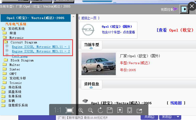Image resolution: width=196 pixels, height=120 pixels.
Task: Save the image using the floppy disk icon
Action: [110, 110]
